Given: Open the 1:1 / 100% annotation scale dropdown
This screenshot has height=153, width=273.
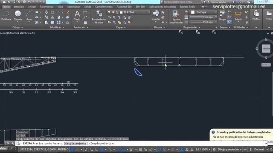Looking at the screenshot, I should 203,149.
